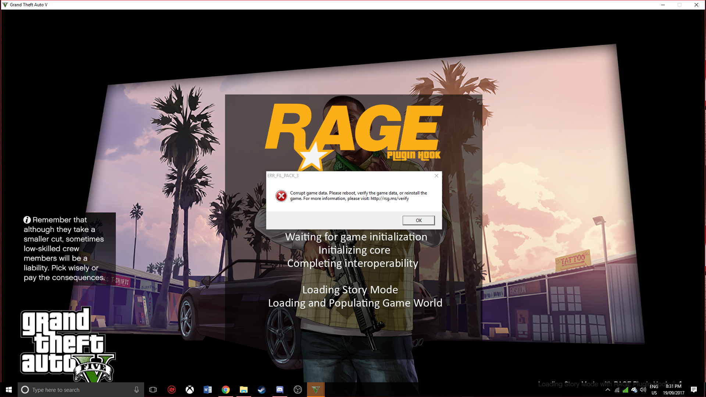Open the Windows Start menu
The image size is (706, 397).
click(x=9, y=390)
